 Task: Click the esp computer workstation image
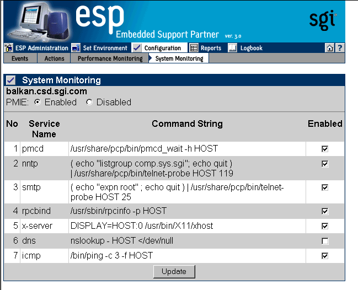click(38, 22)
